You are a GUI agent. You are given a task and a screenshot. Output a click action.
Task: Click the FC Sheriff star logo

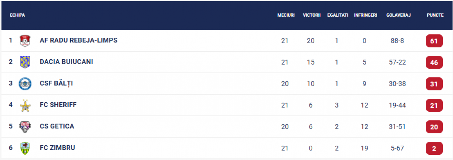coord(25,105)
